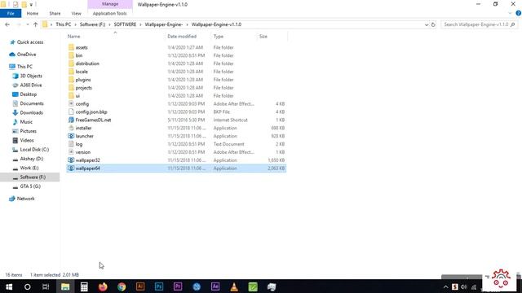Select the locale folder icon

(71, 72)
